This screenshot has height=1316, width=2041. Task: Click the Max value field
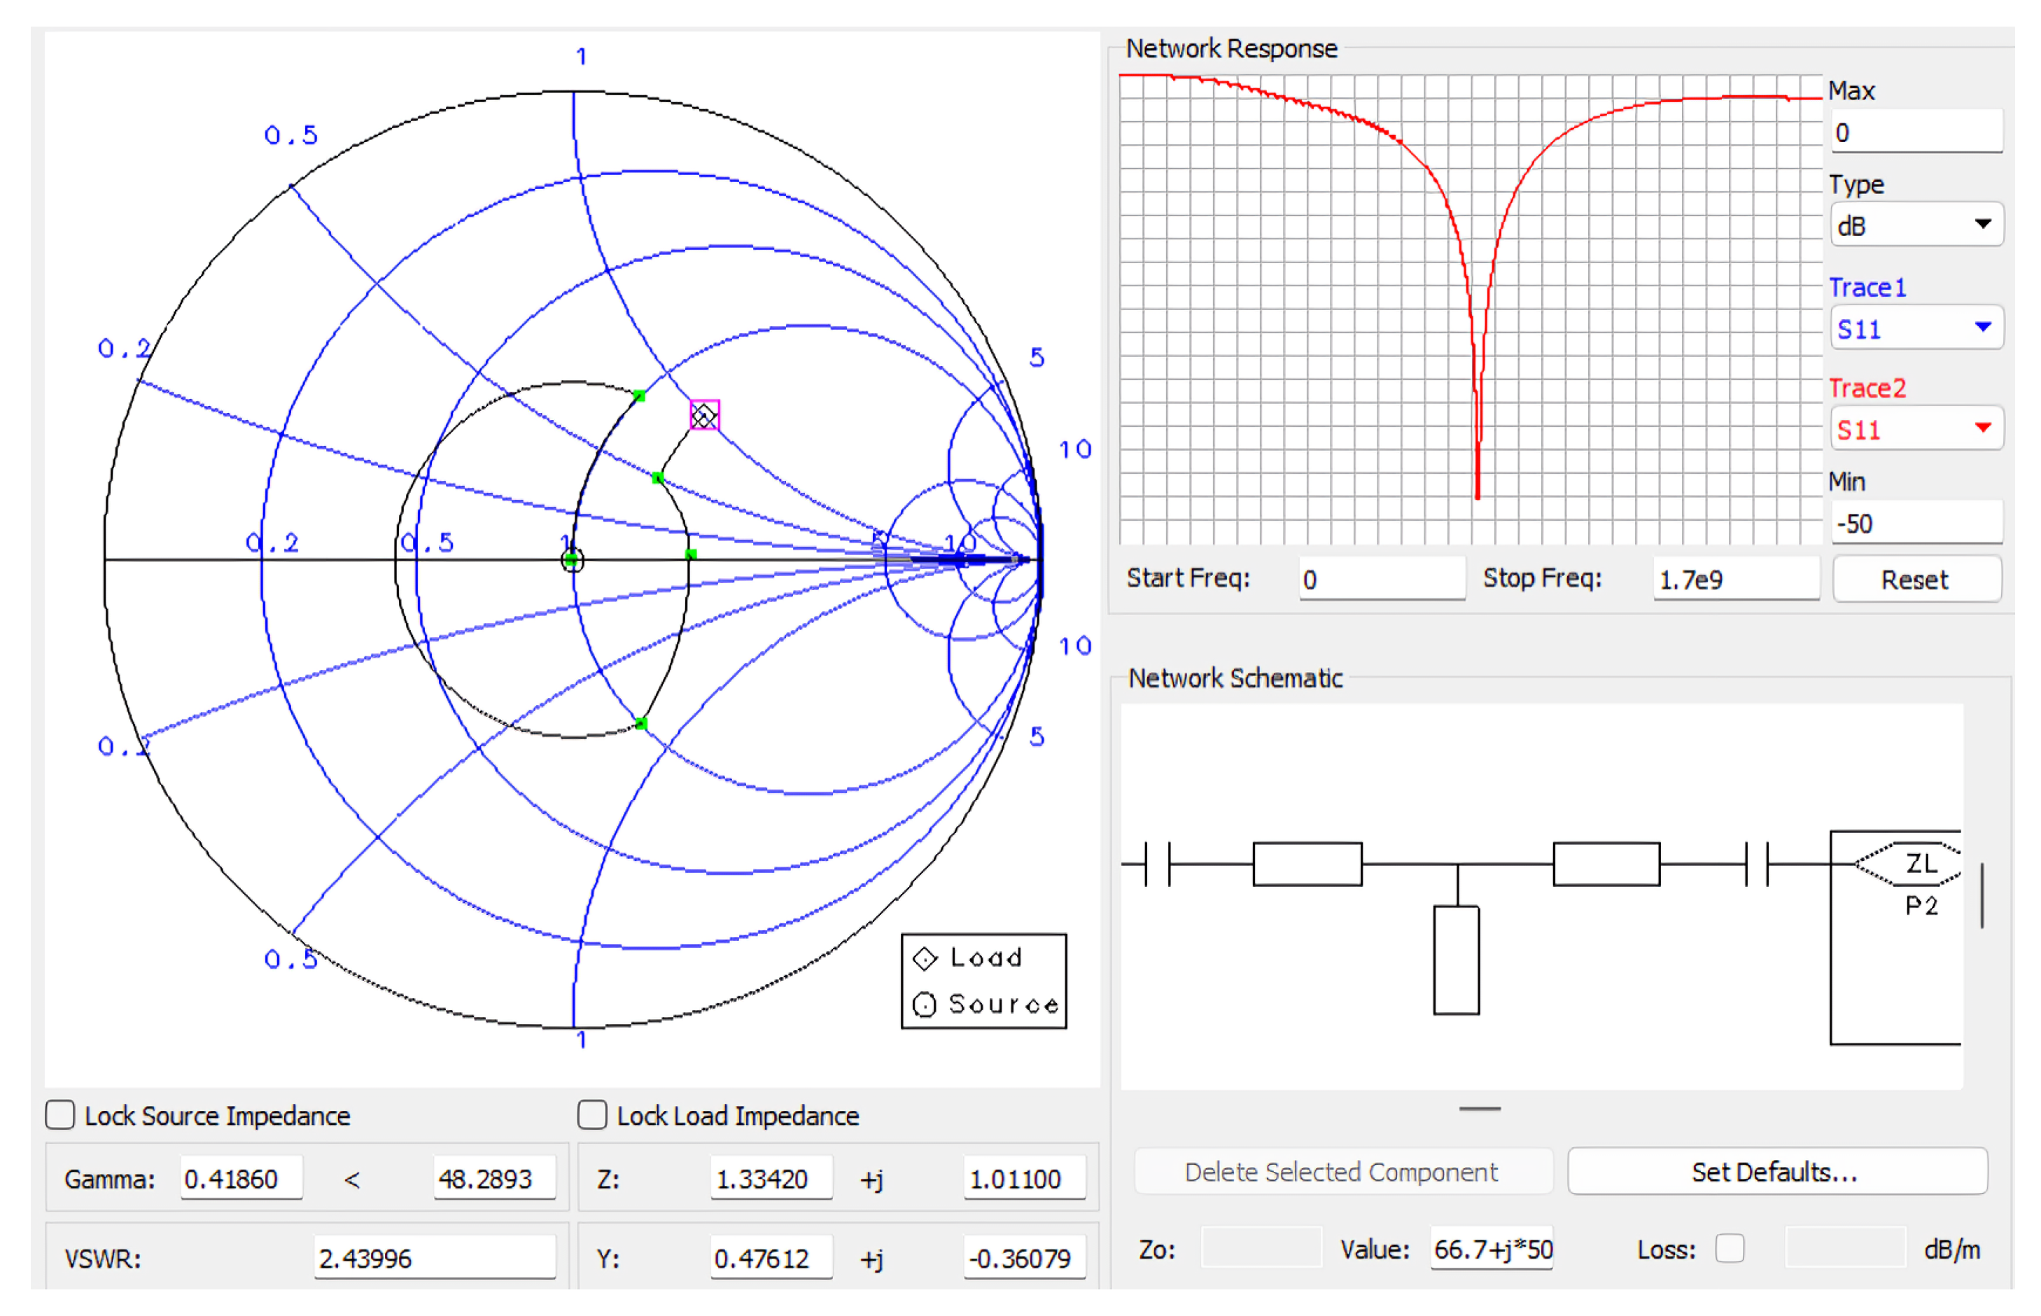pyautogui.click(x=1916, y=132)
